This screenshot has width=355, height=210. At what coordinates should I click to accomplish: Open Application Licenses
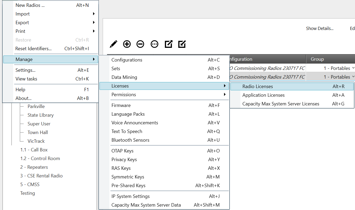pos(292,95)
